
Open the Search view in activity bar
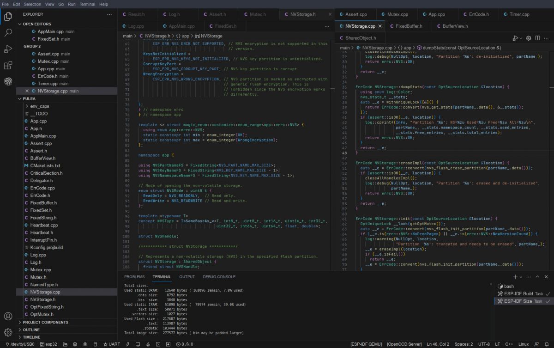click(8, 33)
